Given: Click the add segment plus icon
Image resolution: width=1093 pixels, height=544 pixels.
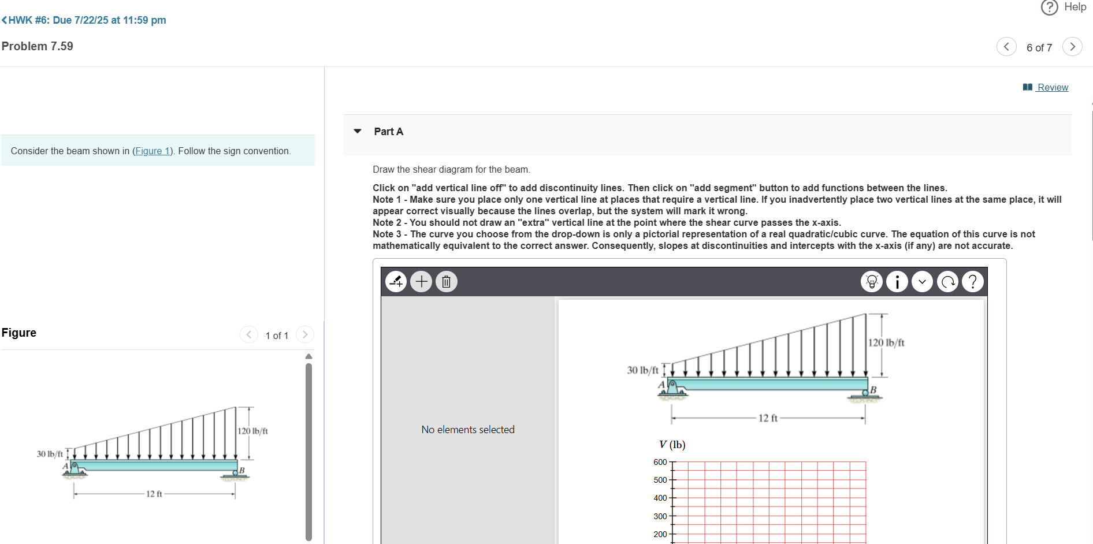Looking at the screenshot, I should tap(422, 281).
